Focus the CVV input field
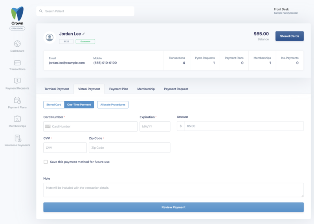The image size is (314, 224). 65,148
